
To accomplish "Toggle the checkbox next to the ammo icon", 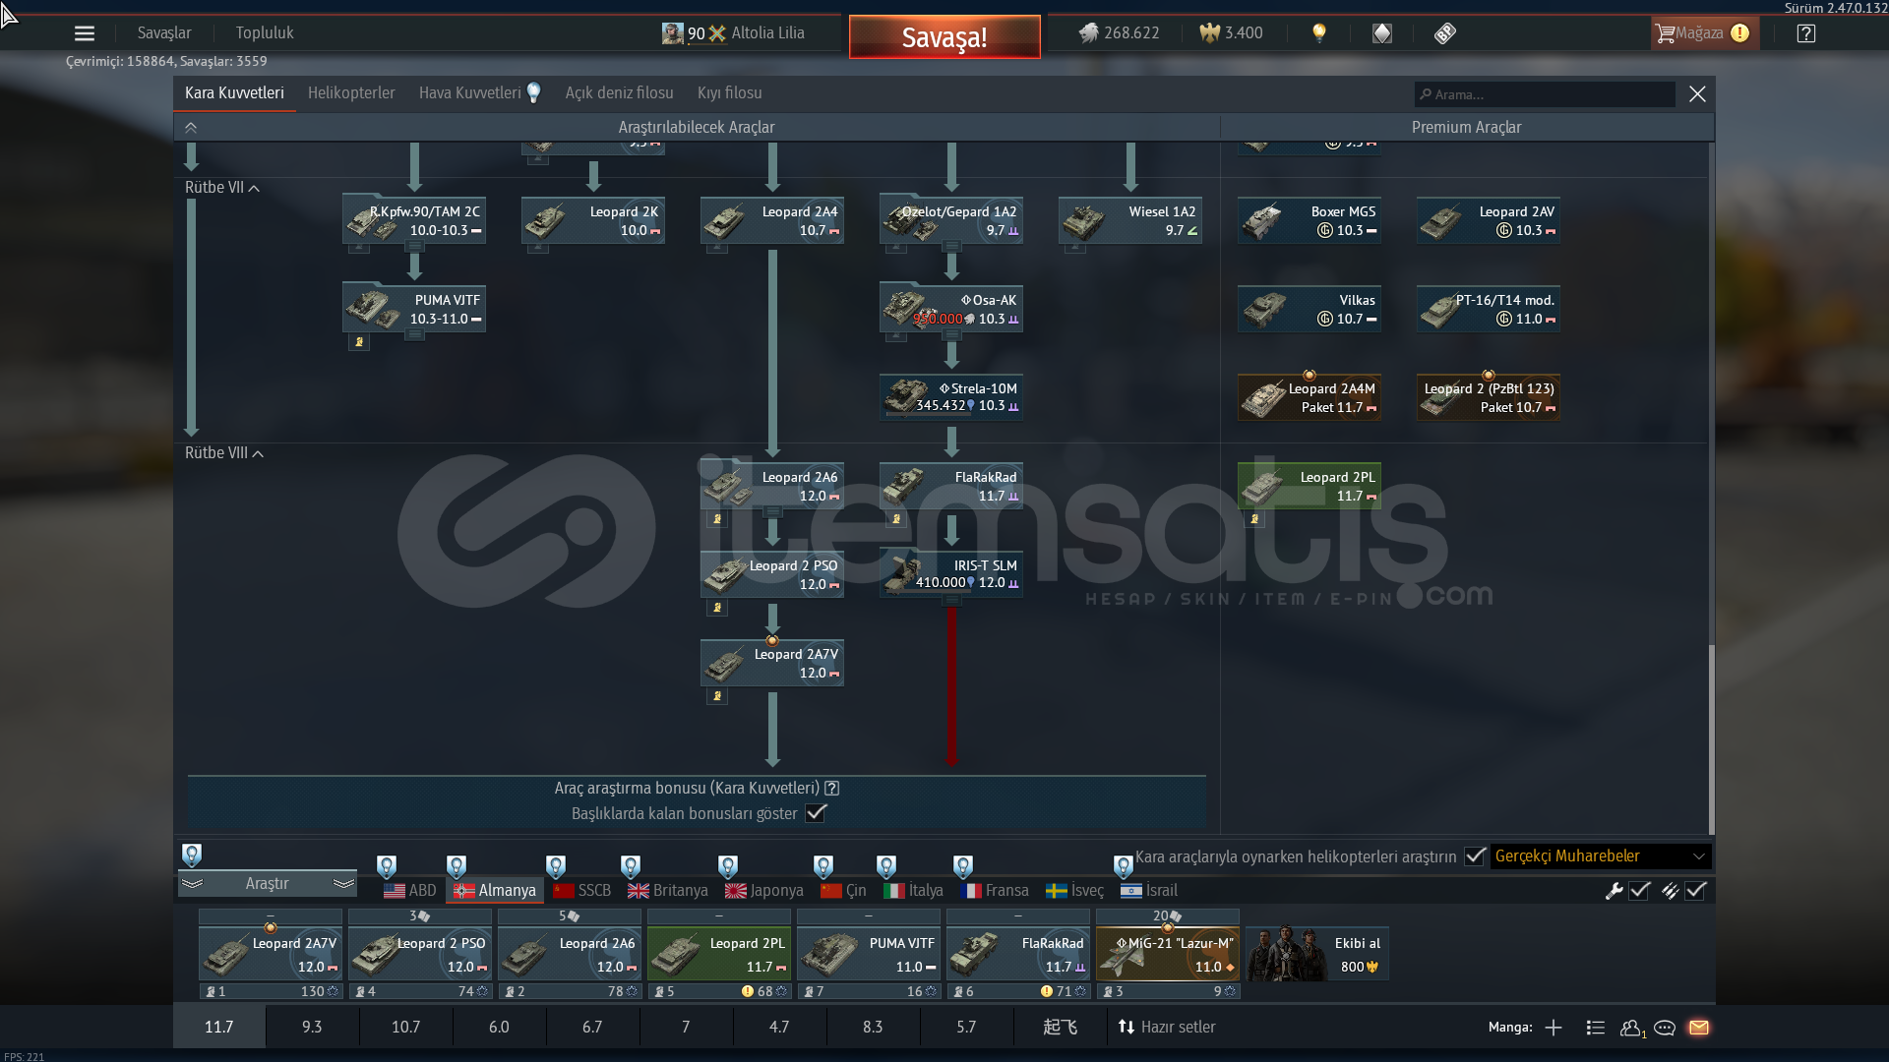I will pos(1695,891).
